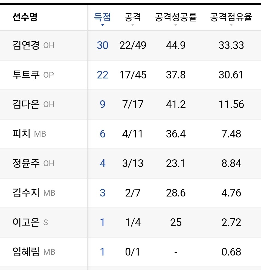Open player 투트쿠 profile
Viewport: 261px width, 270px height.
pos(26,75)
